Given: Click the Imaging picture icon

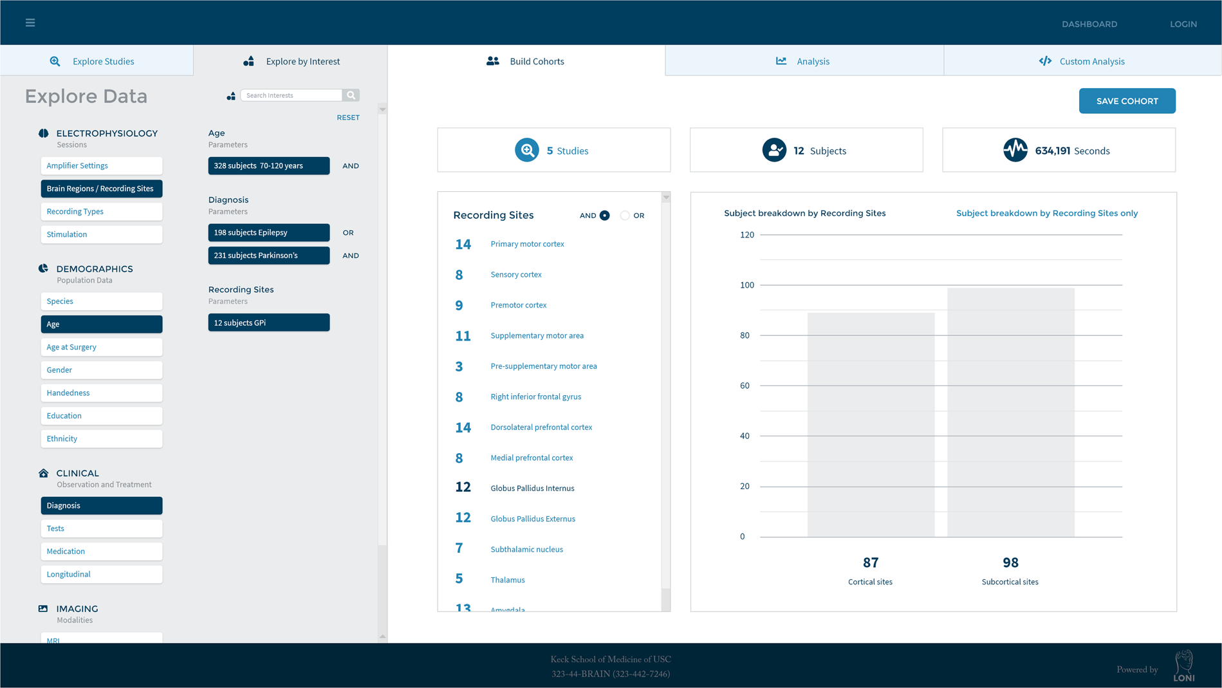Looking at the screenshot, I should (43, 608).
